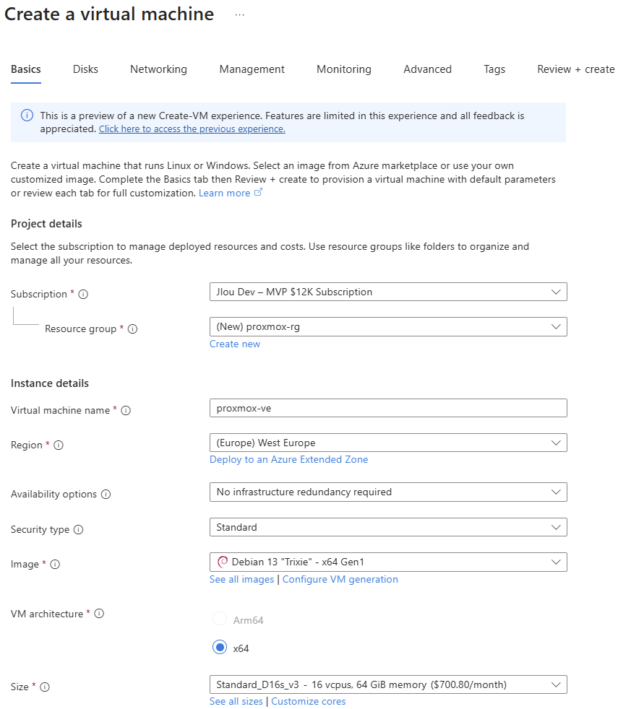The height and width of the screenshot is (709, 631).
Task: Click link to access the previous experience
Action: pos(192,129)
